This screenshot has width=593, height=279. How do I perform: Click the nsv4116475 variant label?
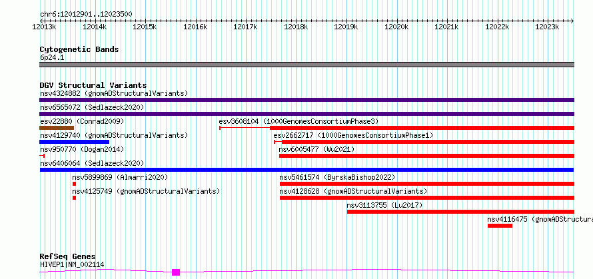coord(540,219)
